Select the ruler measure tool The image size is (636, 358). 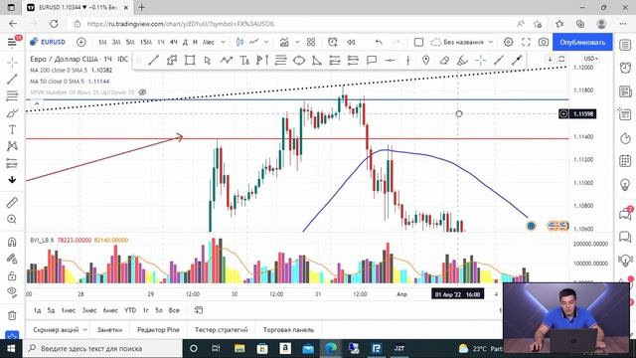(12, 202)
